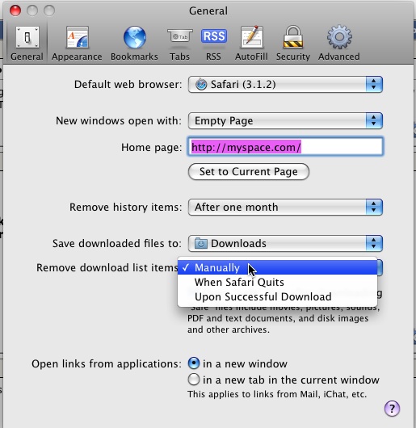Open the AutoFill preferences pane
Image resolution: width=416 pixels, height=428 pixels.
pyautogui.click(x=251, y=43)
